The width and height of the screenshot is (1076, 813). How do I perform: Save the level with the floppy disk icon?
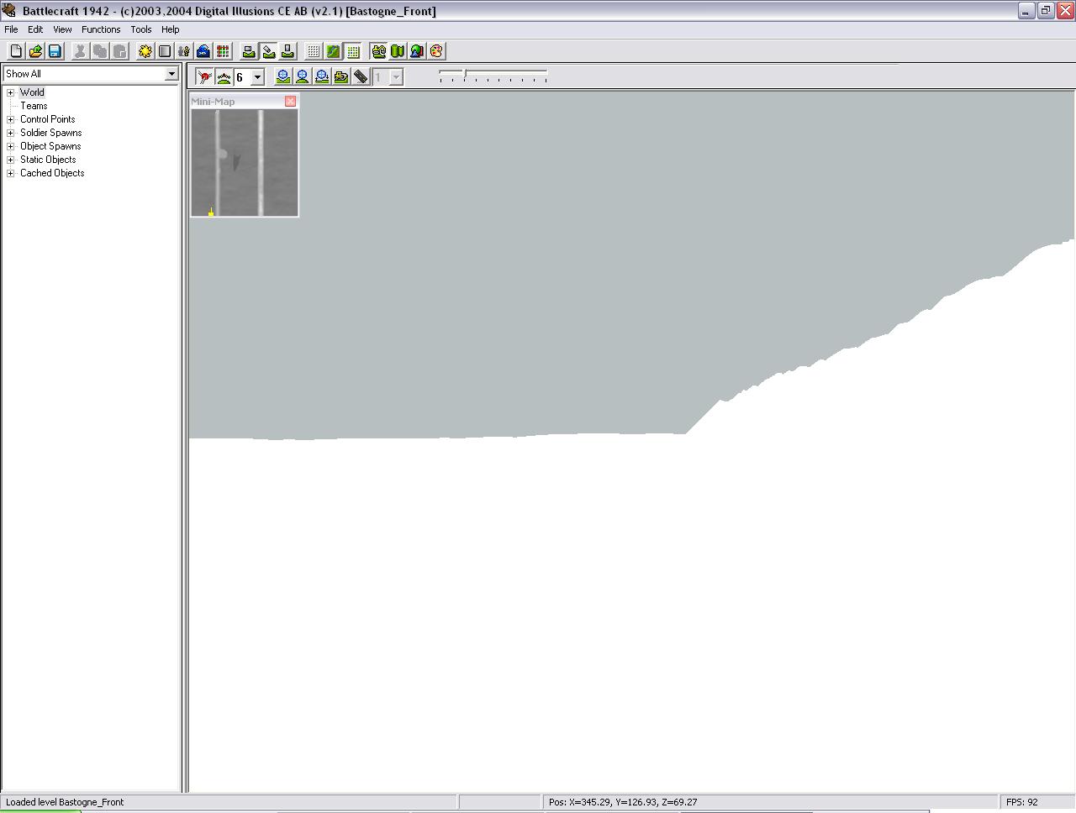click(x=55, y=51)
